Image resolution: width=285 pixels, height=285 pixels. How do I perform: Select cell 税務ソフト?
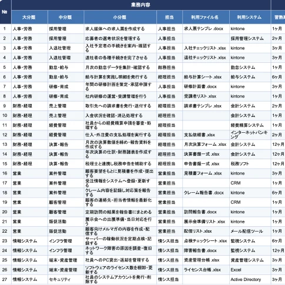pyautogui.click(x=250, y=164)
